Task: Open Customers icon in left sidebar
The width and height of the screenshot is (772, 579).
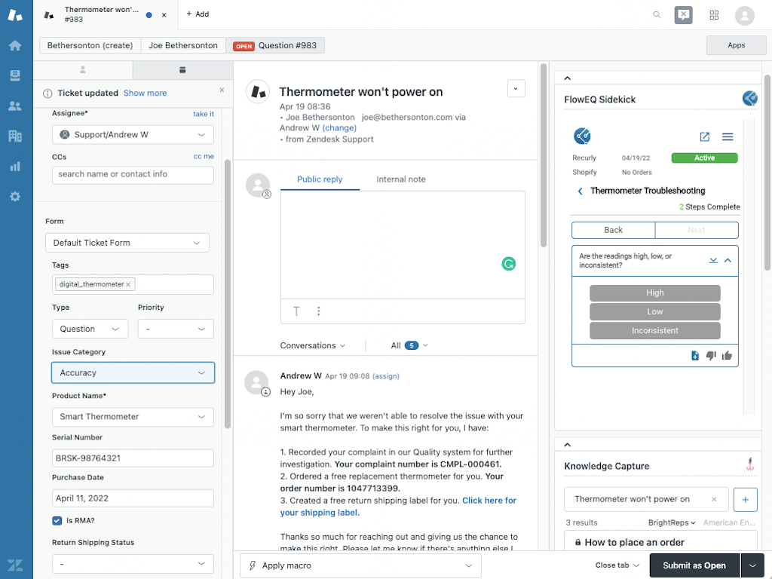Action: 15,106
